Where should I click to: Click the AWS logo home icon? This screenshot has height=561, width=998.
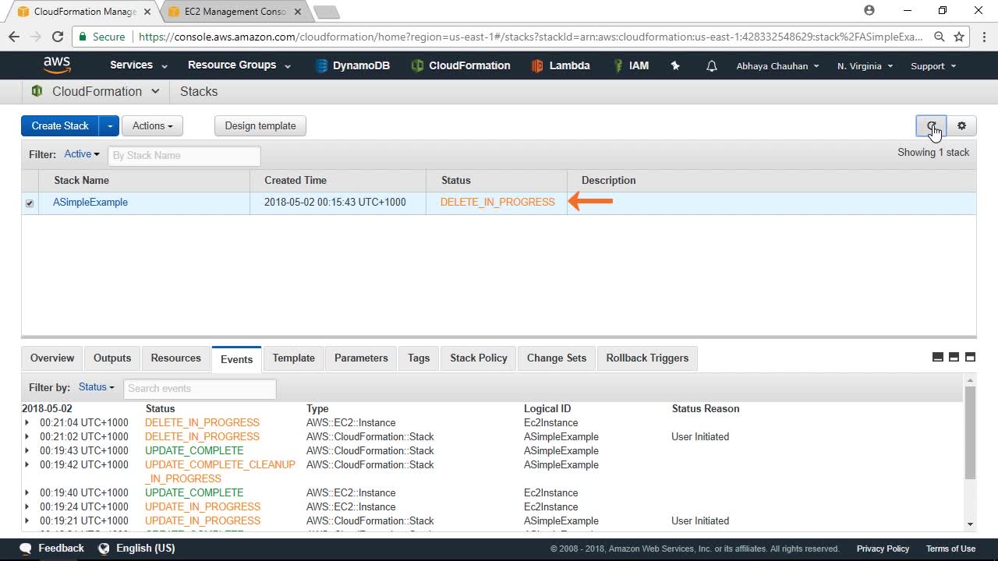click(x=57, y=65)
